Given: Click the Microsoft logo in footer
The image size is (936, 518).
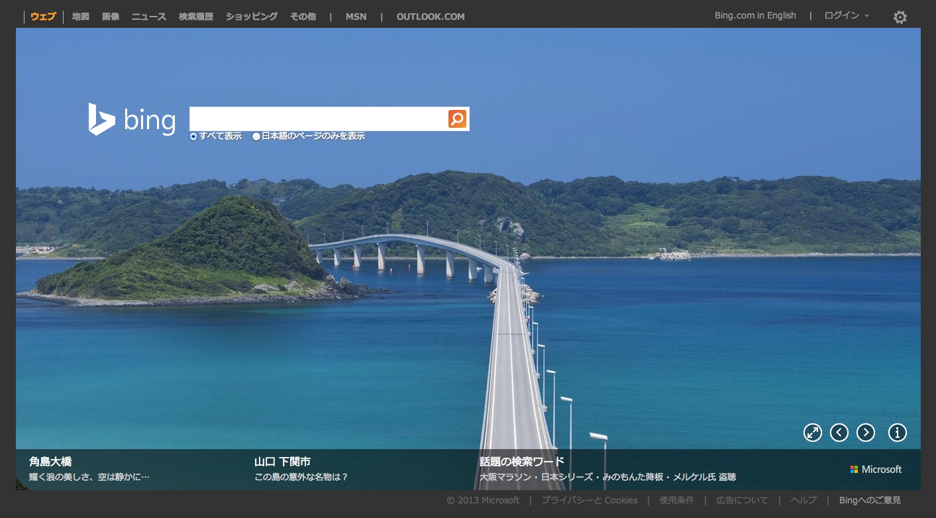Looking at the screenshot, I should point(876,469).
